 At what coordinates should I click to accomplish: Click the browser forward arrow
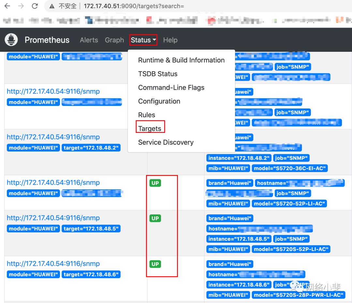21,6
